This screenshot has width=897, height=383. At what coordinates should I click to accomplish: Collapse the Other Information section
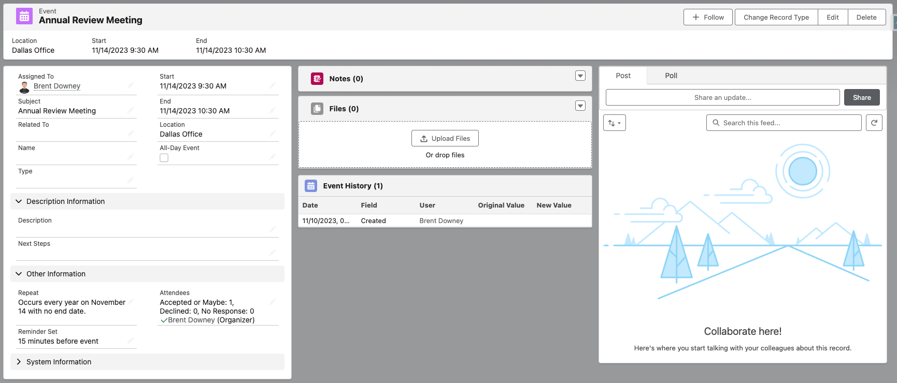(19, 274)
